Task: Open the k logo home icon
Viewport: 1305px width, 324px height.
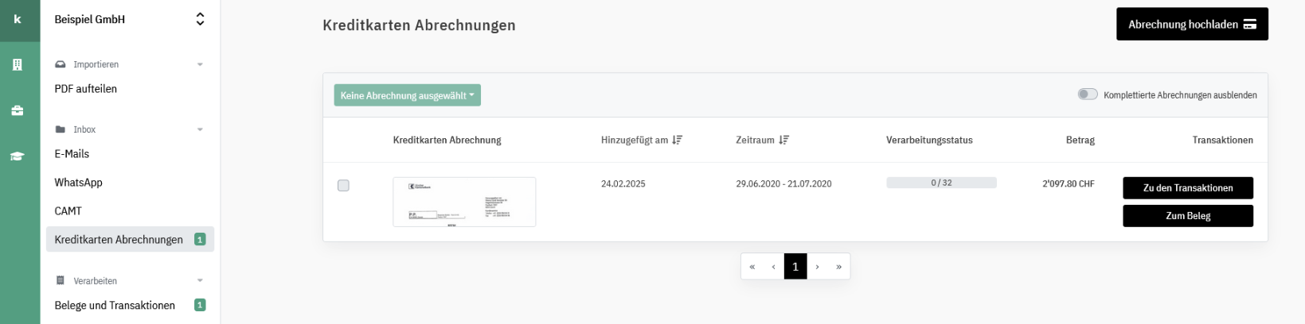Action: click(x=18, y=20)
